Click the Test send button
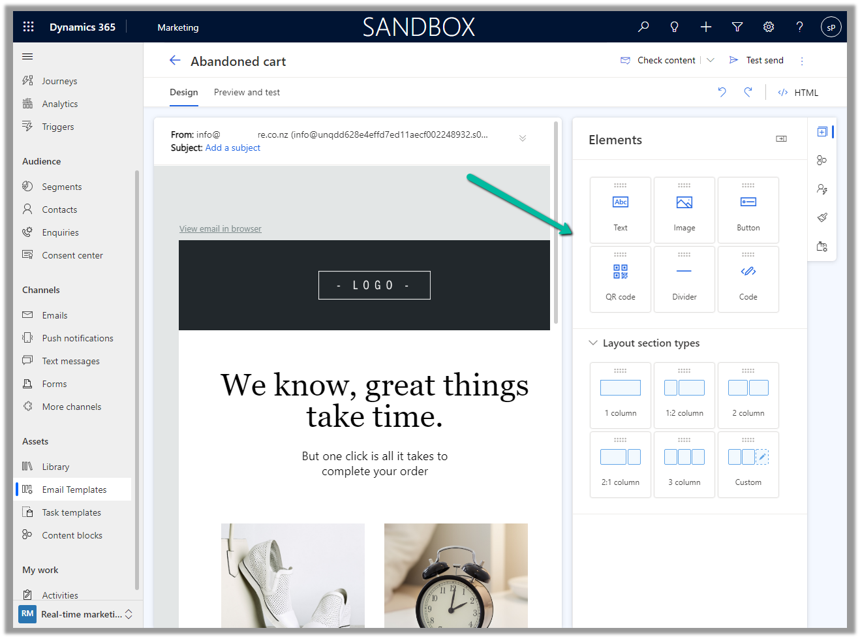The image size is (860, 639). point(756,60)
